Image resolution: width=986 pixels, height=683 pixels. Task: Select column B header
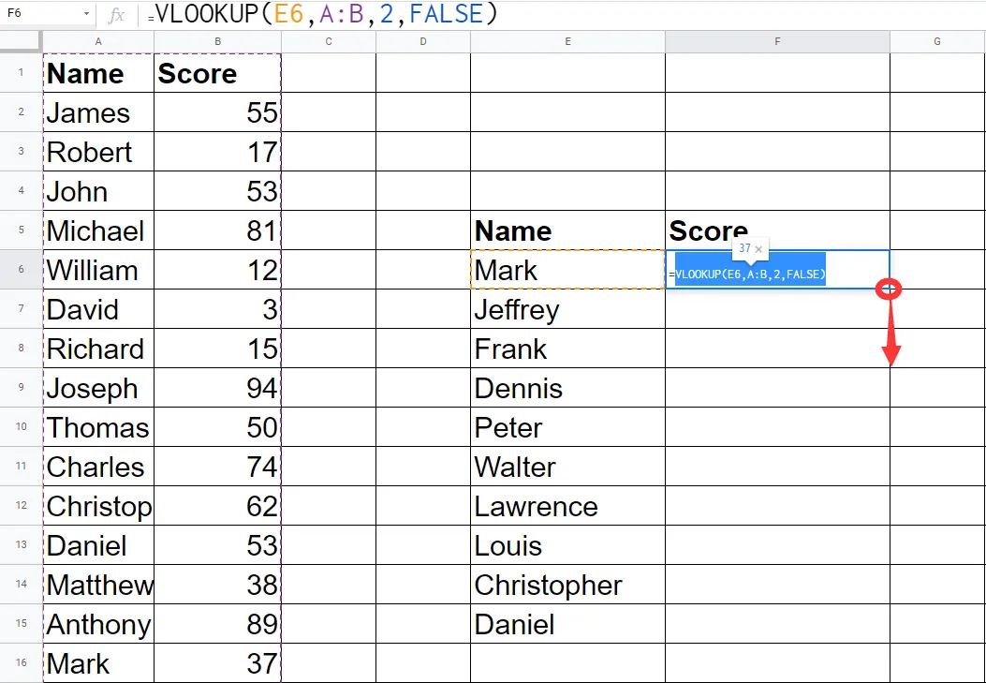(x=217, y=41)
